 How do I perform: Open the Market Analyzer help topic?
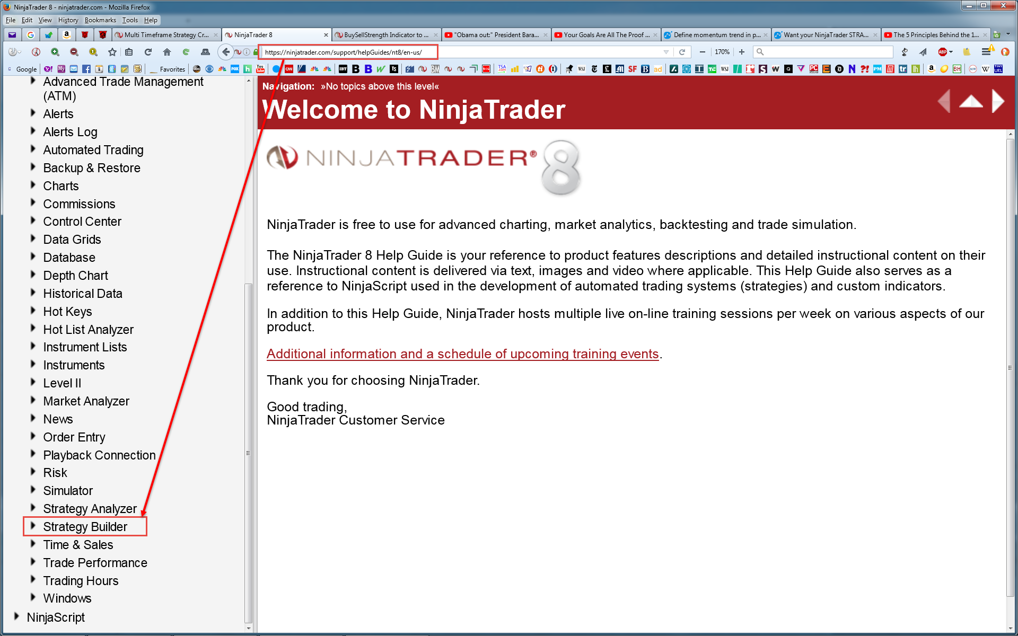86,401
